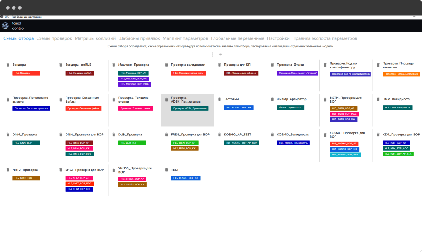This screenshot has width=422, height=252.
Task: Switch to Схемы проверок tab
Action: (x=54, y=38)
